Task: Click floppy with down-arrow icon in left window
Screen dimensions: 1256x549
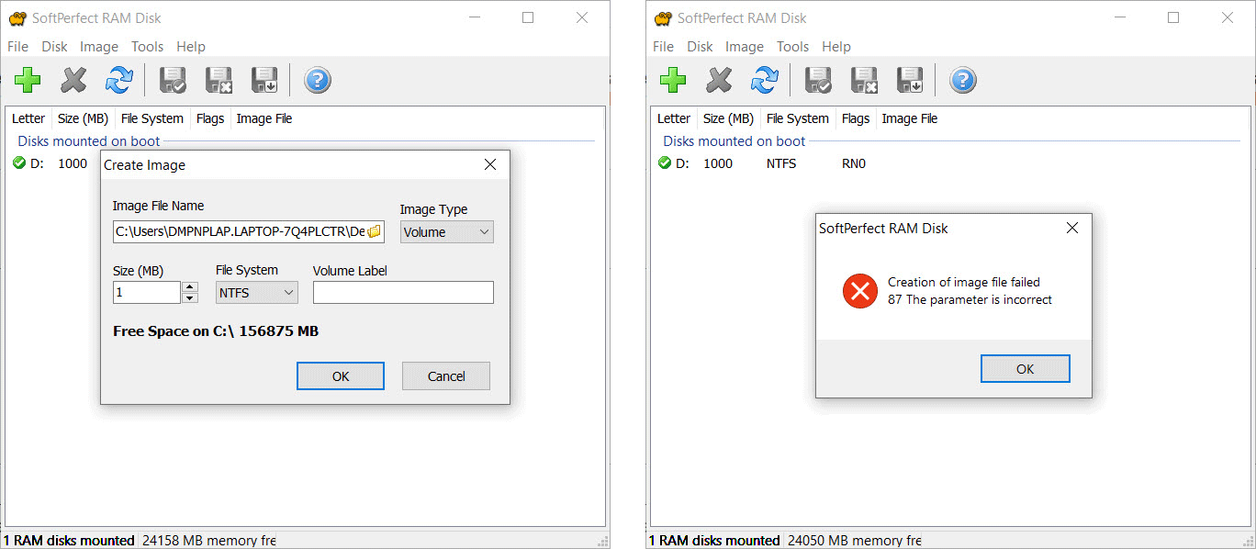Action: 264,81
